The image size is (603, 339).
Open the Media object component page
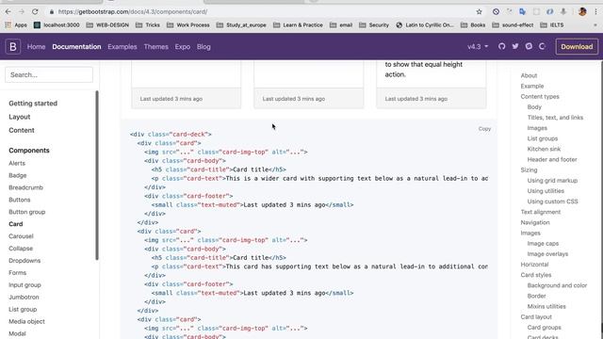pyautogui.click(x=27, y=322)
